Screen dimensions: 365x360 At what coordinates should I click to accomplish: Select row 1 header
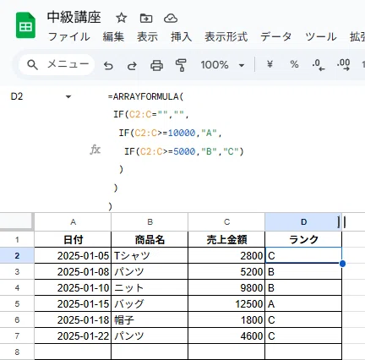[17, 240]
